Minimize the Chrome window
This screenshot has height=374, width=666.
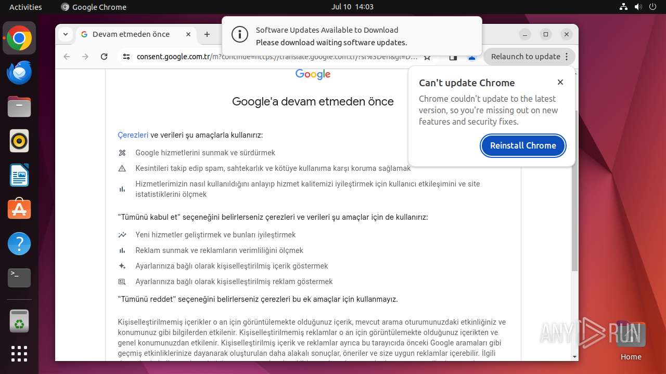click(x=525, y=34)
